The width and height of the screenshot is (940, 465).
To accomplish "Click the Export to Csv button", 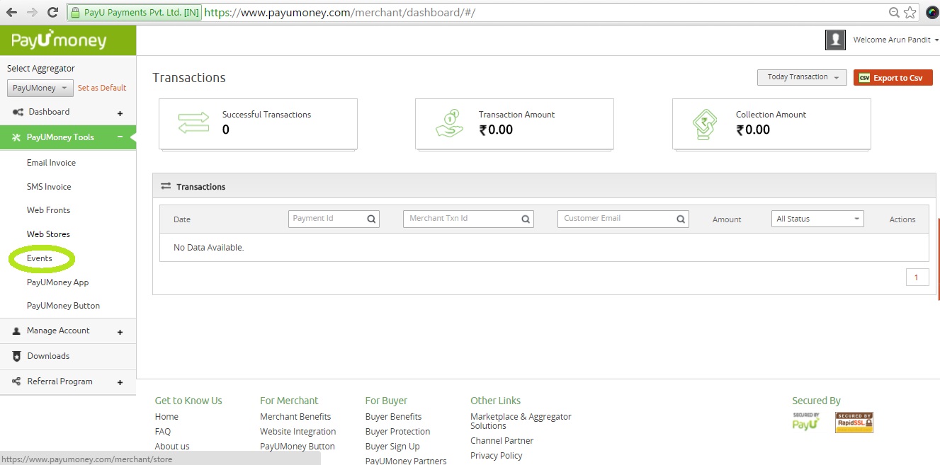I will point(893,78).
